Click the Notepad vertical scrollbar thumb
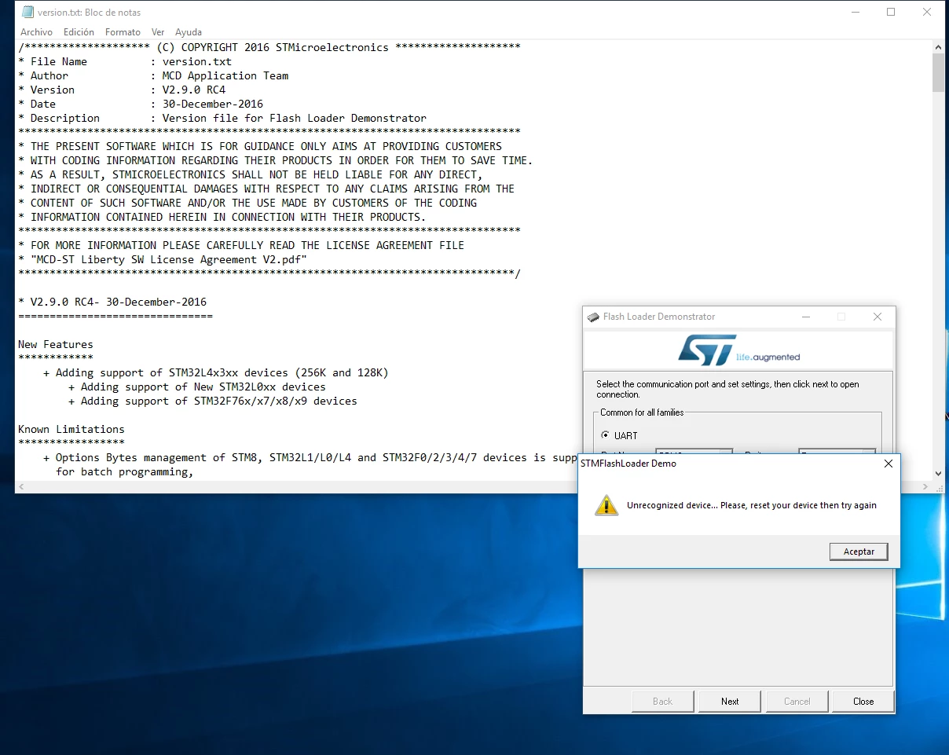 (x=938, y=73)
